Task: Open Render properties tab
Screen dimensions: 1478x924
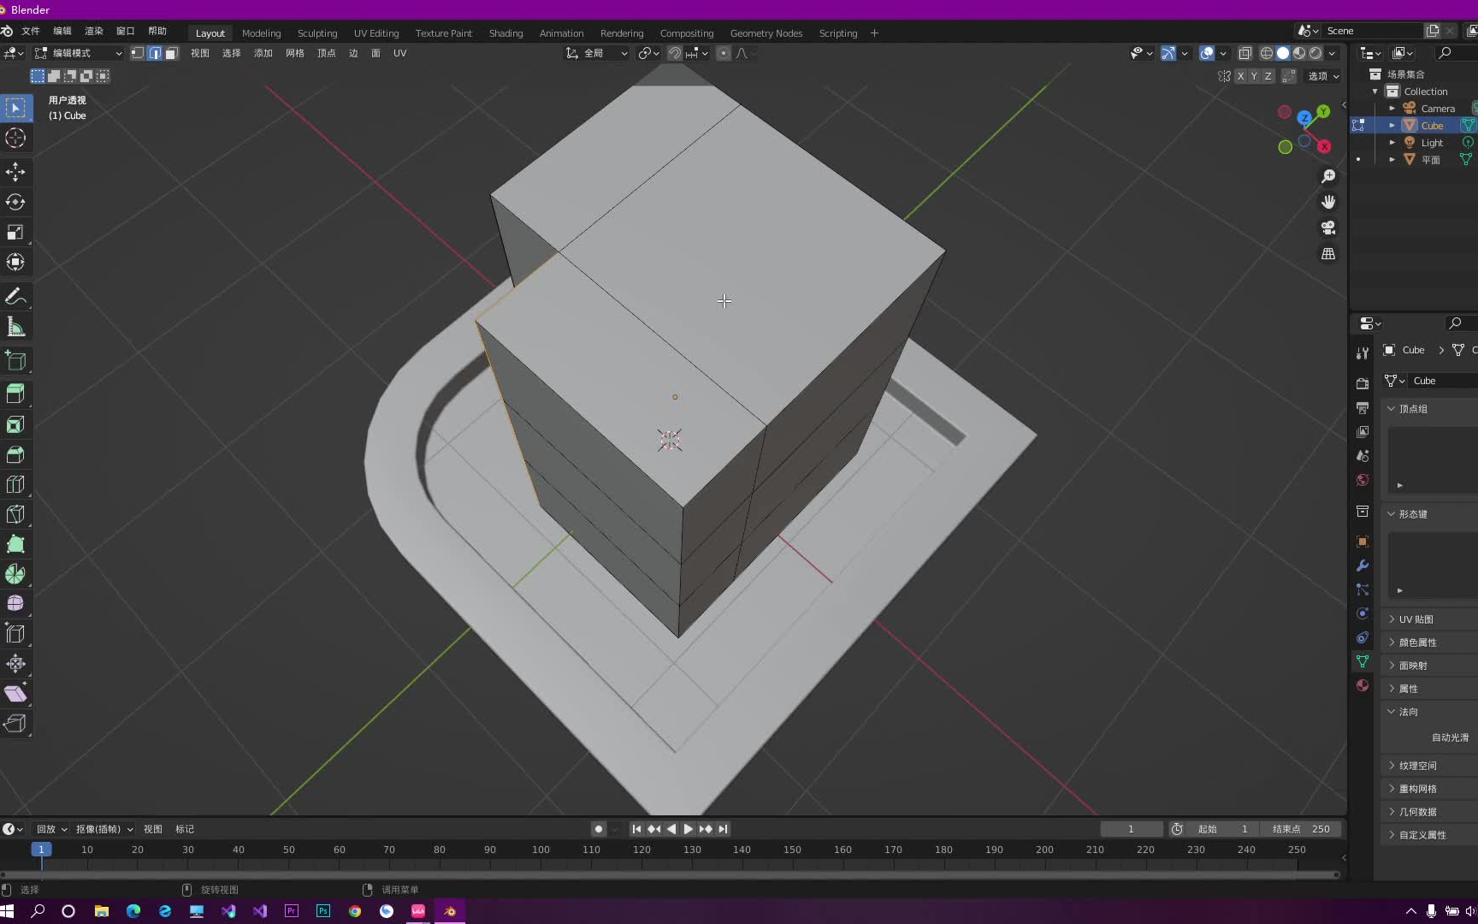Action: tap(1362, 383)
